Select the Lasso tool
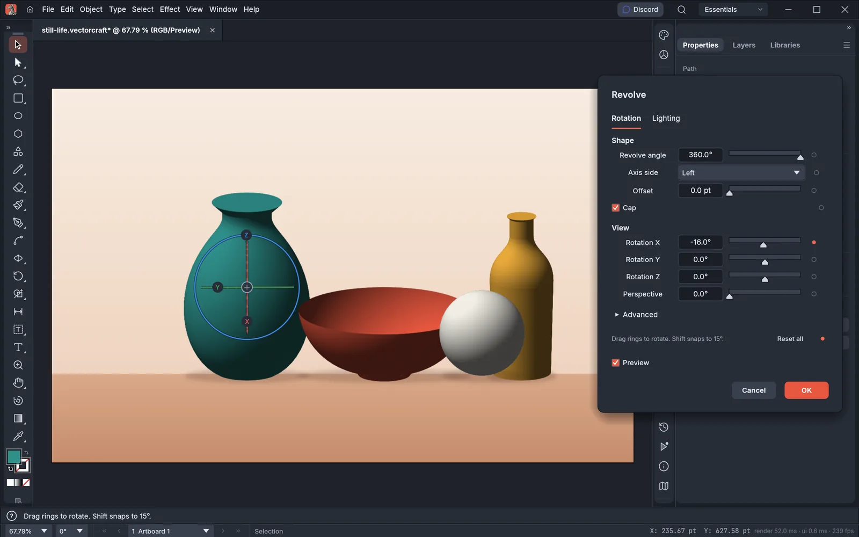Viewport: 859px width, 537px height. (x=18, y=81)
